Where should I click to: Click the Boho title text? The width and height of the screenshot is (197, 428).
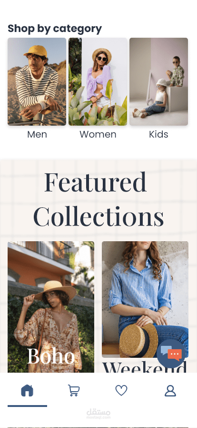tap(51, 356)
